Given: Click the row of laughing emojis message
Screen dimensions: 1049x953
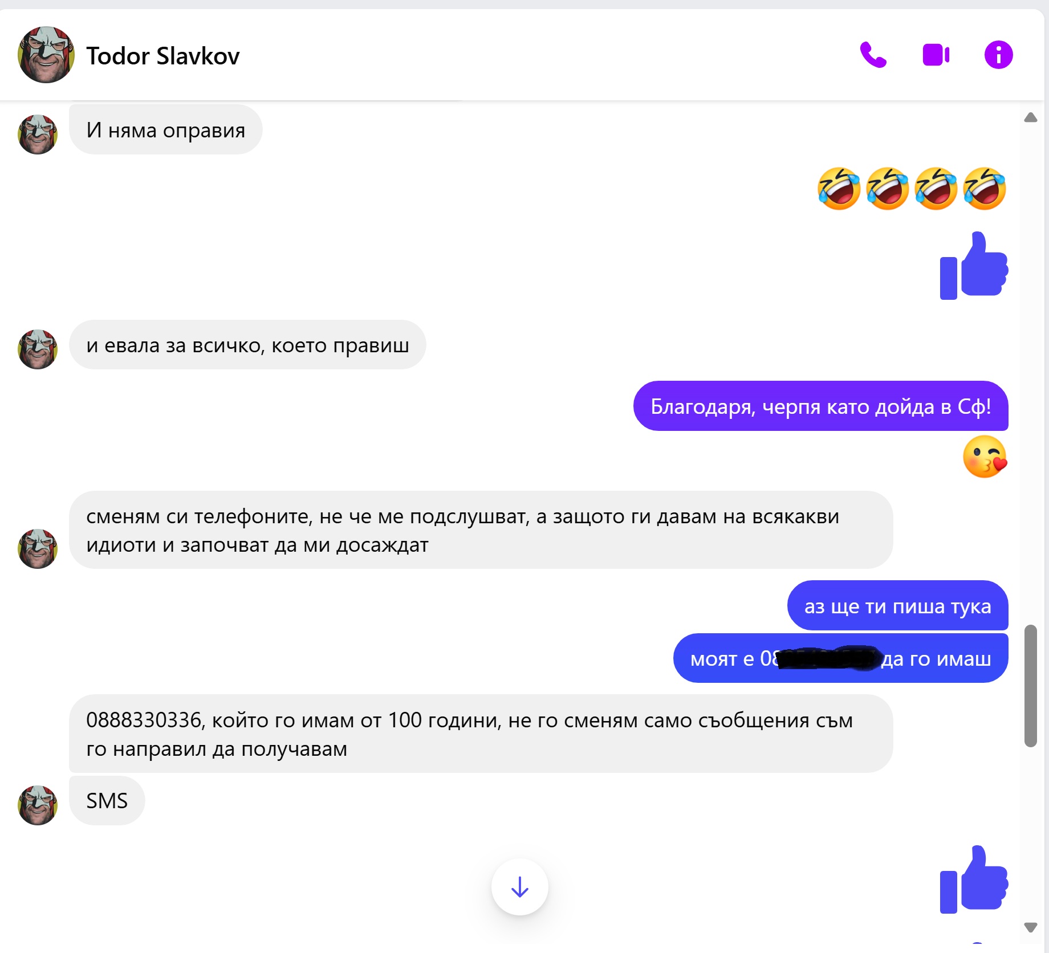Looking at the screenshot, I should (x=912, y=189).
